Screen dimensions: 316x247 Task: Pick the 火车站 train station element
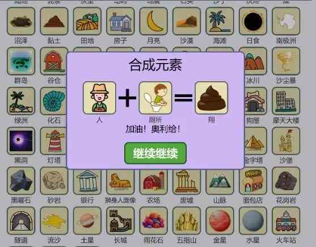click(x=286, y=220)
